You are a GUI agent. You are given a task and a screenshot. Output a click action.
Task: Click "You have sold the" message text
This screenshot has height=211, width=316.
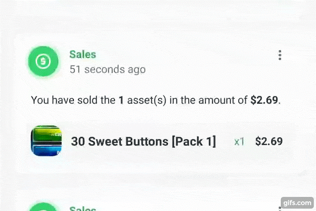[73, 100]
